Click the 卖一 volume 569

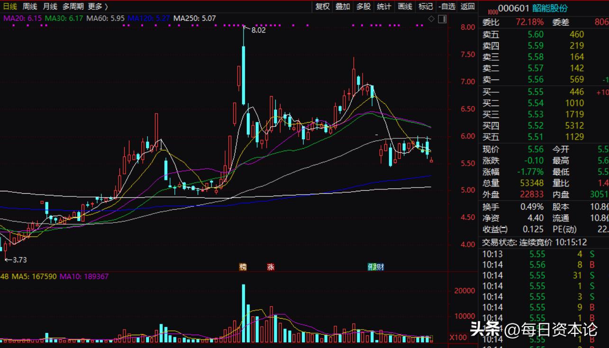[x=577, y=80]
